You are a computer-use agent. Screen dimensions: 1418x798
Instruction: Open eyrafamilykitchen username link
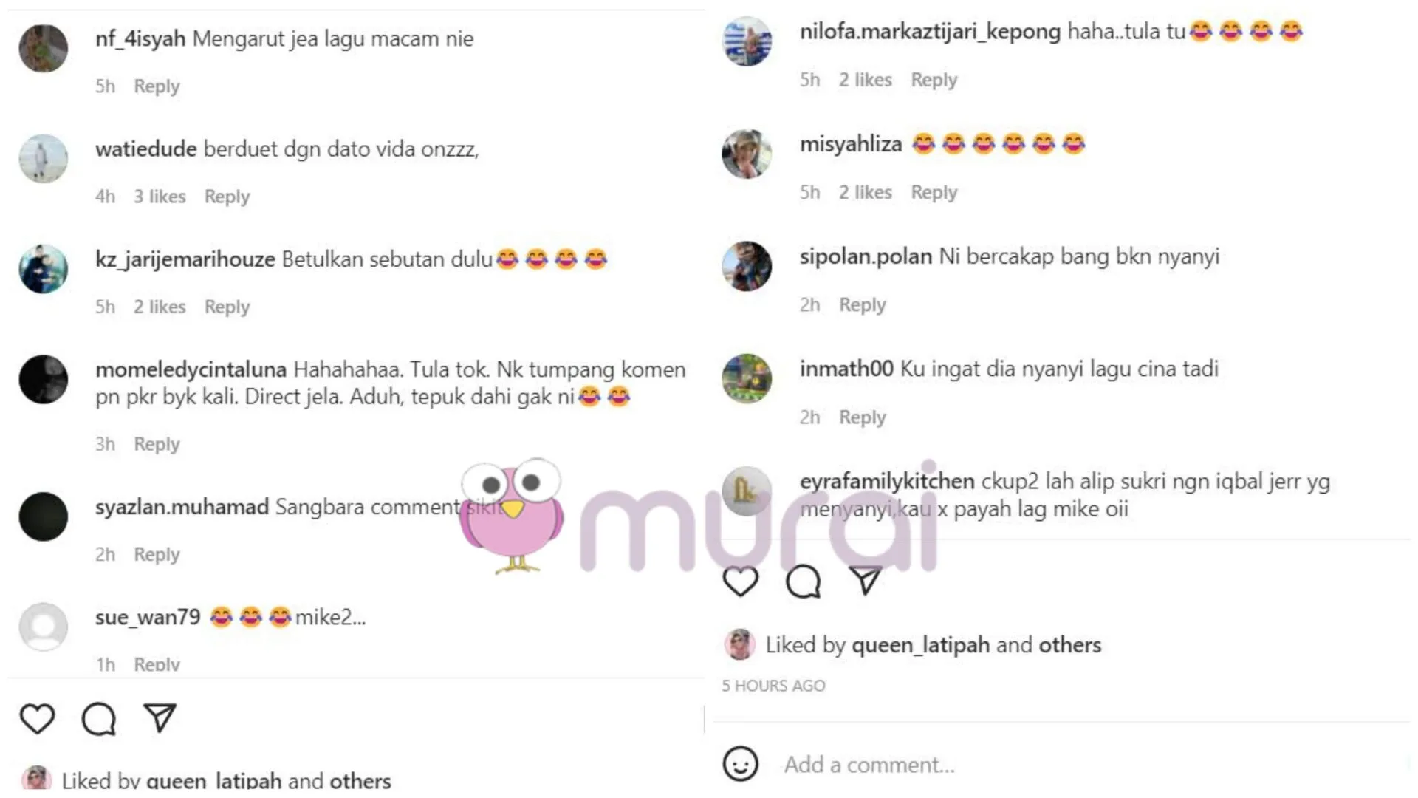(887, 482)
